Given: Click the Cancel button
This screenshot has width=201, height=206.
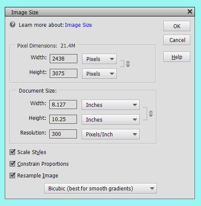Looking at the screenshot, I should coord(177,40).
